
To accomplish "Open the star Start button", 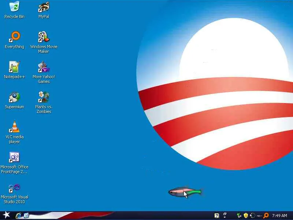I will click(x=6, y=215).
